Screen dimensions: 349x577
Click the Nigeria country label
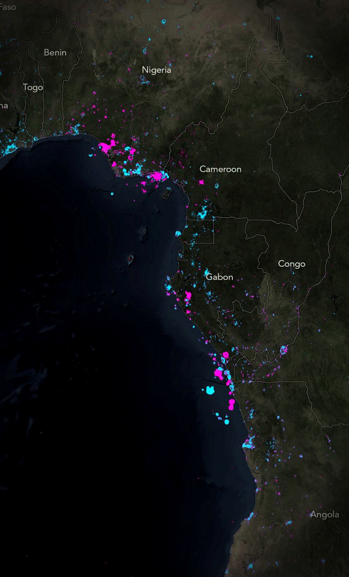[x=156, y=70]
